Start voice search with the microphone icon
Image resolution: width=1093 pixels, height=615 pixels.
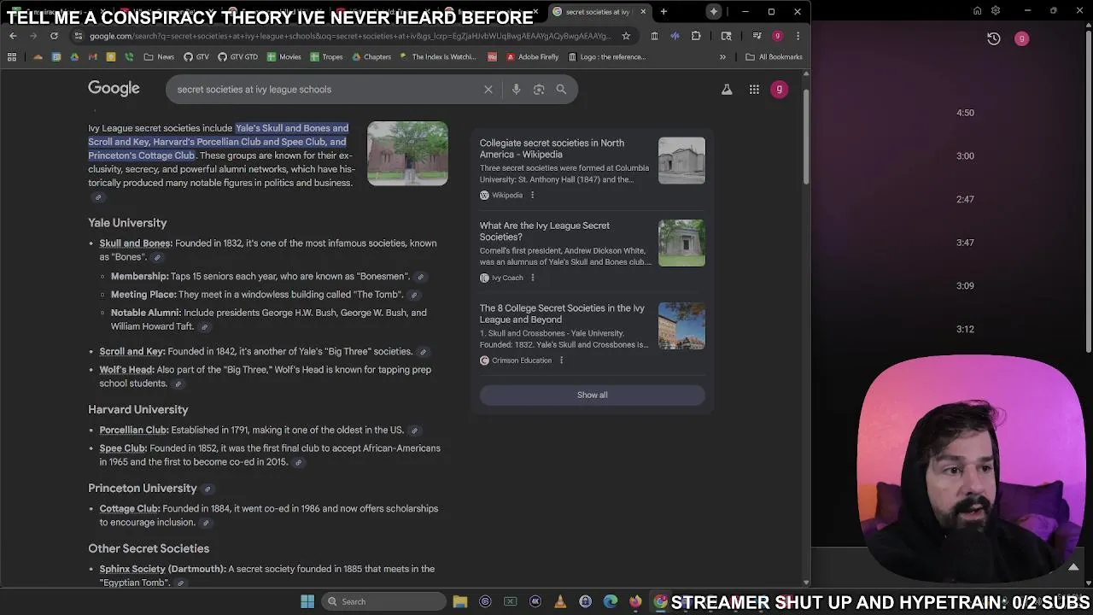pos(516,89)
